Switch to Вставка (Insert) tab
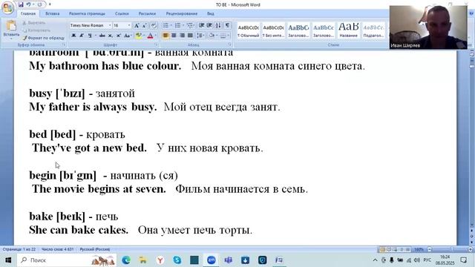475x267 pixels. (x=53, y=13)
